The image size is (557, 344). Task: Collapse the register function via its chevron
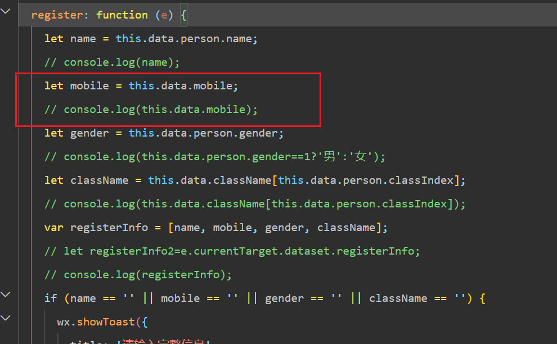6,11
